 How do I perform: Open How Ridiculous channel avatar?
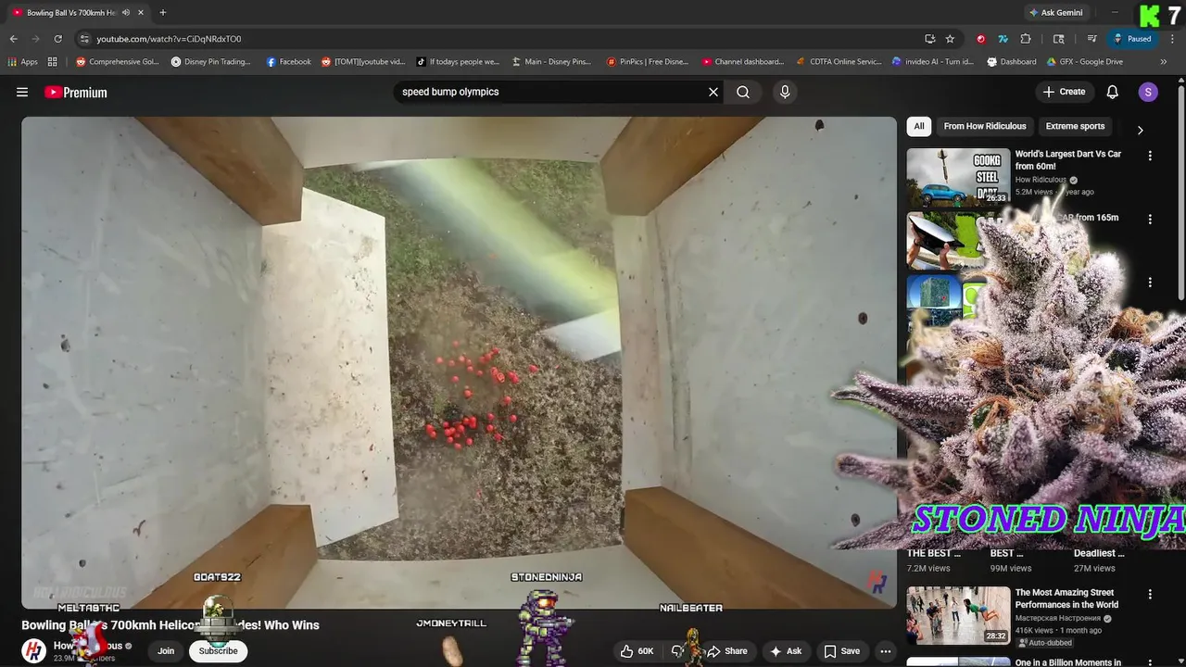tap(34, 651)
